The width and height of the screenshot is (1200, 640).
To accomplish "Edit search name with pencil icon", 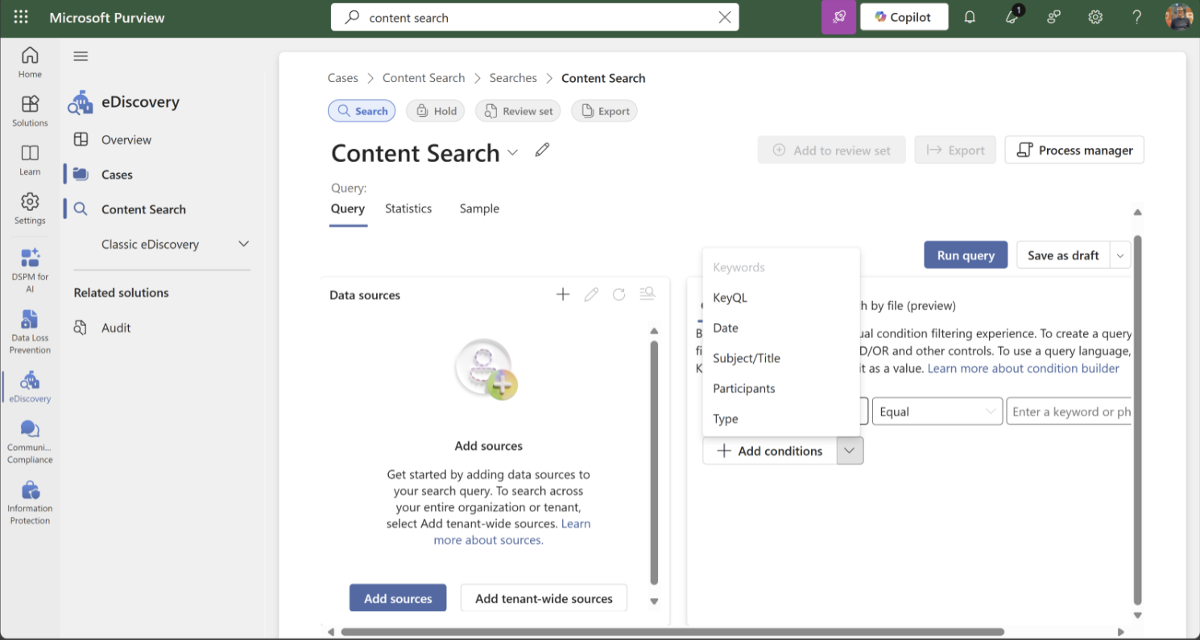I will pos(542,150).
